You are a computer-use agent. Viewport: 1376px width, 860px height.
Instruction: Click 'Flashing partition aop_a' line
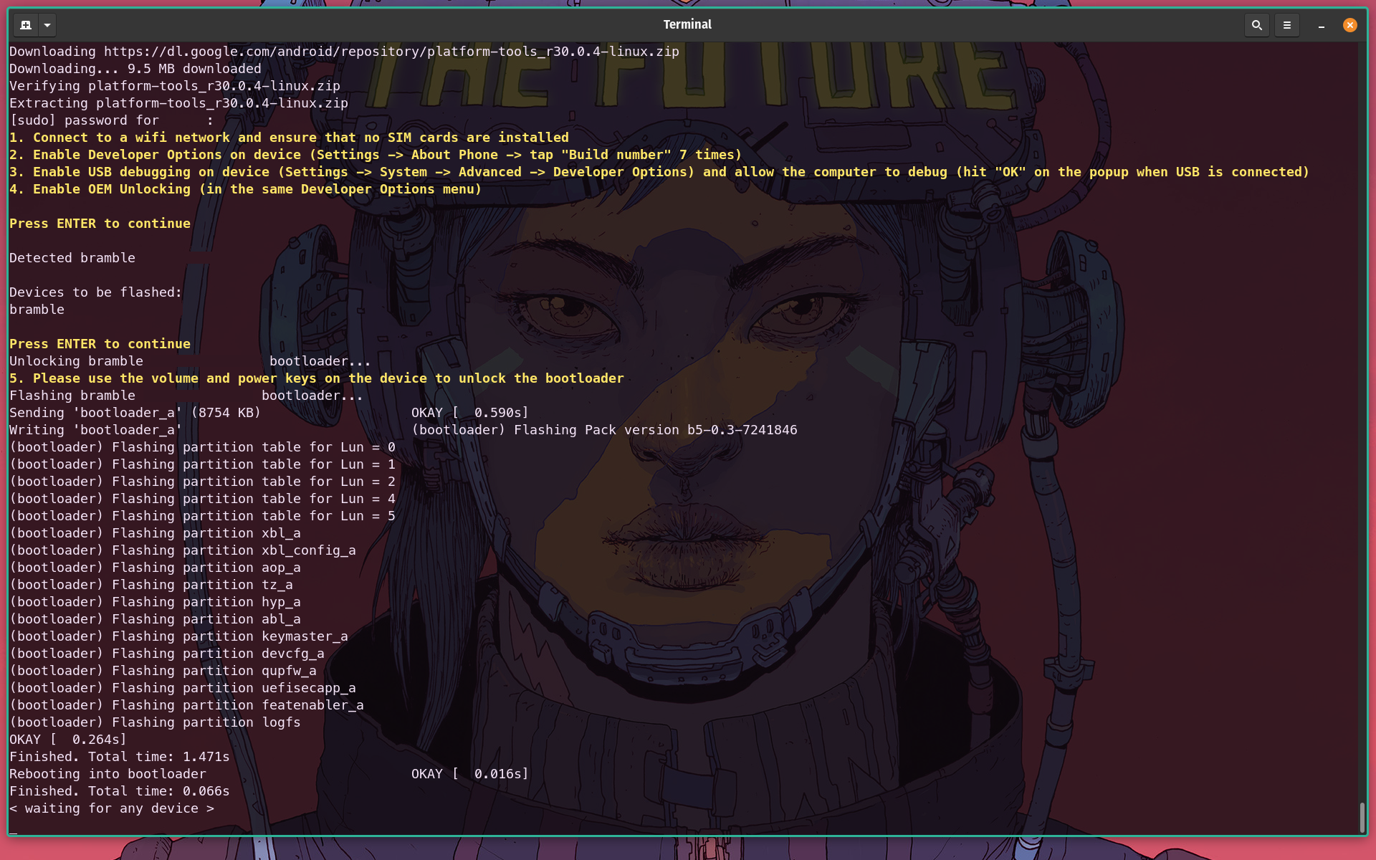(x=155, y=568)
